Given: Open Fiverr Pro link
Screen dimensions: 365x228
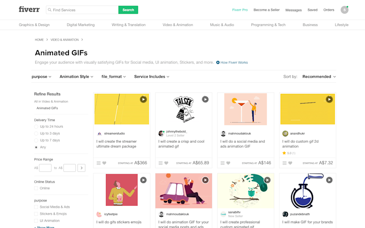Looking at the screenshot, I should (240, 10).
